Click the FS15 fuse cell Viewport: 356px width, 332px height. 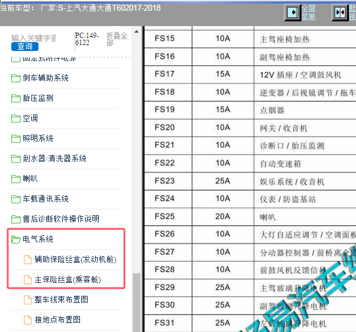pyautogui.click(x=168, y=39)
